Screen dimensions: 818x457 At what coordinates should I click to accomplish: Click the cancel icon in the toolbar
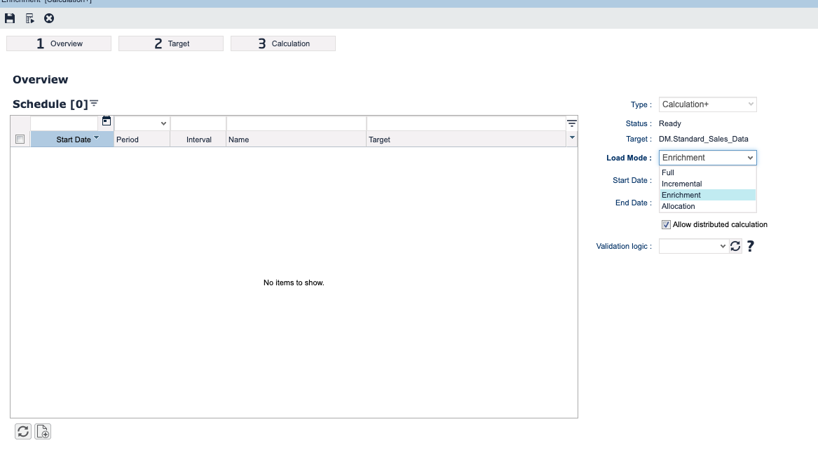(x=48, y=18)
